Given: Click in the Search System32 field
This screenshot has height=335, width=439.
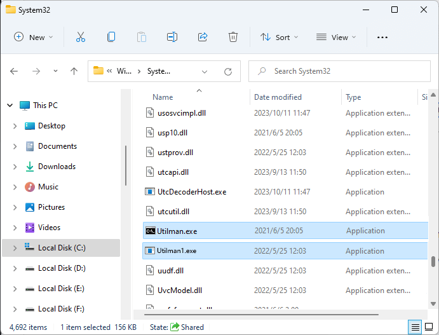Looking at the screenshot, I should [339, 71].
